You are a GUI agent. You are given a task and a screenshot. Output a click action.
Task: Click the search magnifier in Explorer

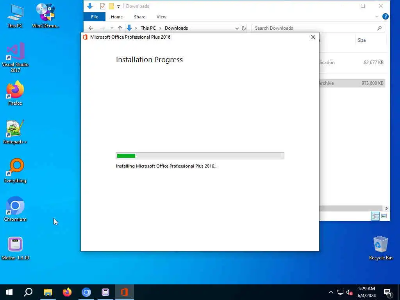click(380, 28)
